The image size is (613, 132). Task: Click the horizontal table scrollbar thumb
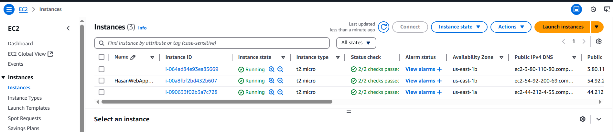pos(217,102)
